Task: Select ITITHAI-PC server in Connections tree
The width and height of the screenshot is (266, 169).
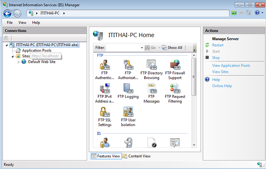Action: coord(44,45)
